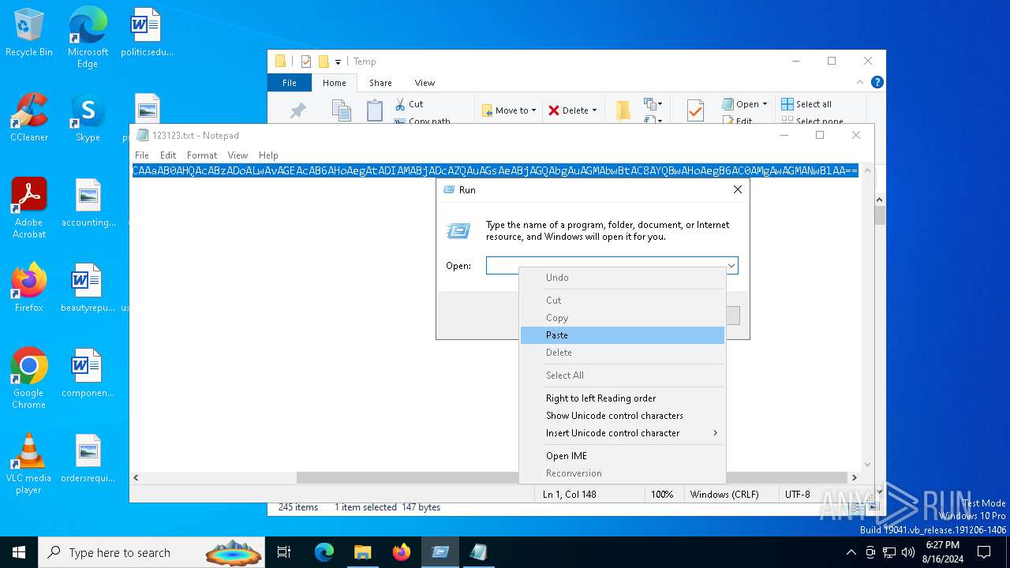
Task: Expand the Run Open combo box dropdown
Action: 731,266
